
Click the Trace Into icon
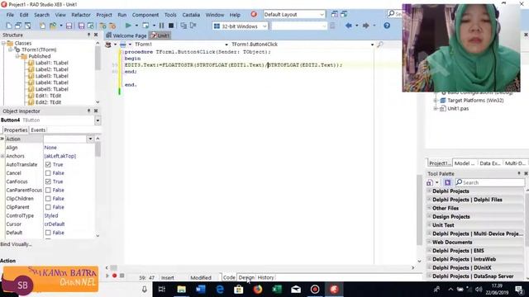coord(183,26)
